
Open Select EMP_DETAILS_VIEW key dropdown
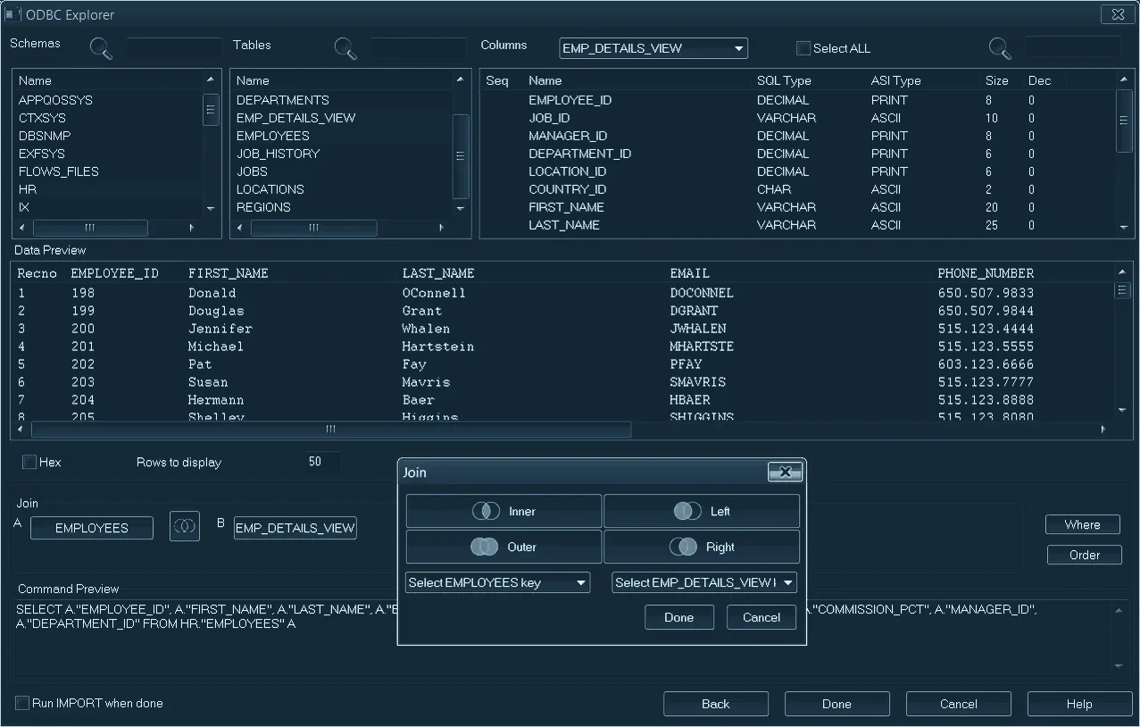point(703,582)
